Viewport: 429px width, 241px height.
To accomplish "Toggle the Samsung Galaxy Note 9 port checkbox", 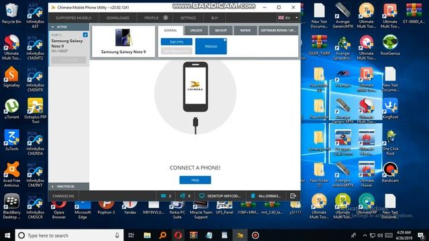I will tap(85, 35).
